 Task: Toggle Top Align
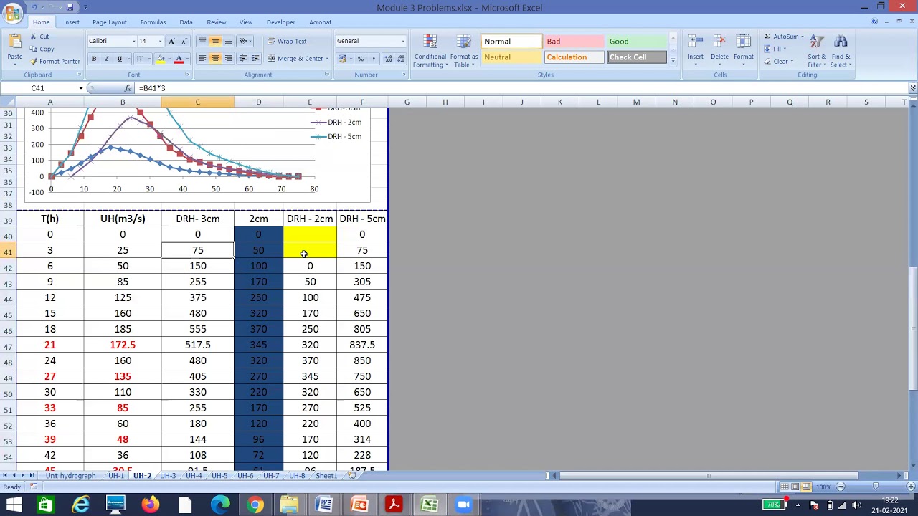coord(202,41)
